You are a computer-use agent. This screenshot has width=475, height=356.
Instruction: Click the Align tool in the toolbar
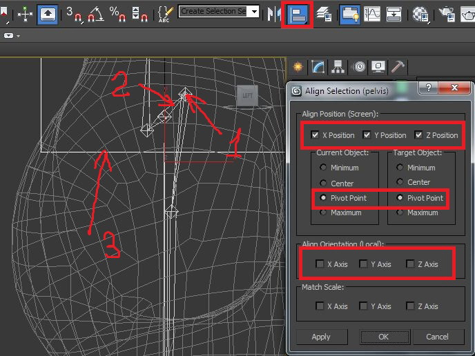(x=298, y=14)
